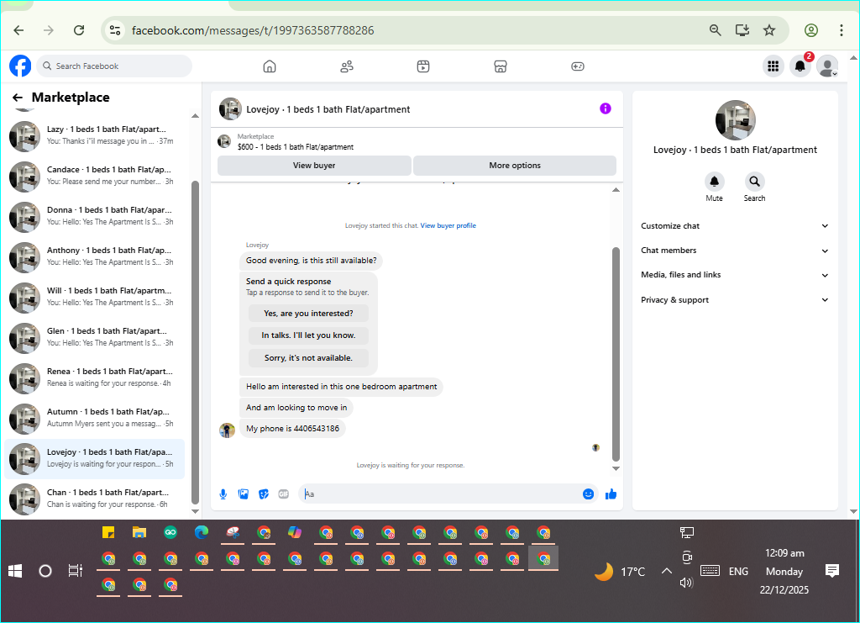Open browser zoom magnifier icon

(716, 30)
